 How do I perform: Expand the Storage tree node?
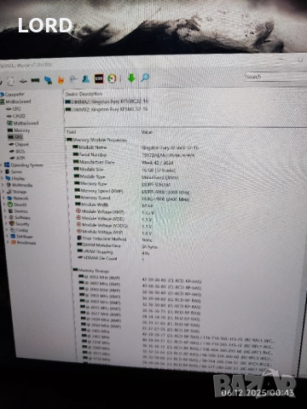click(3, 192)
